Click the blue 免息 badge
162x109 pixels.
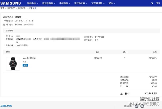[25, 65]
